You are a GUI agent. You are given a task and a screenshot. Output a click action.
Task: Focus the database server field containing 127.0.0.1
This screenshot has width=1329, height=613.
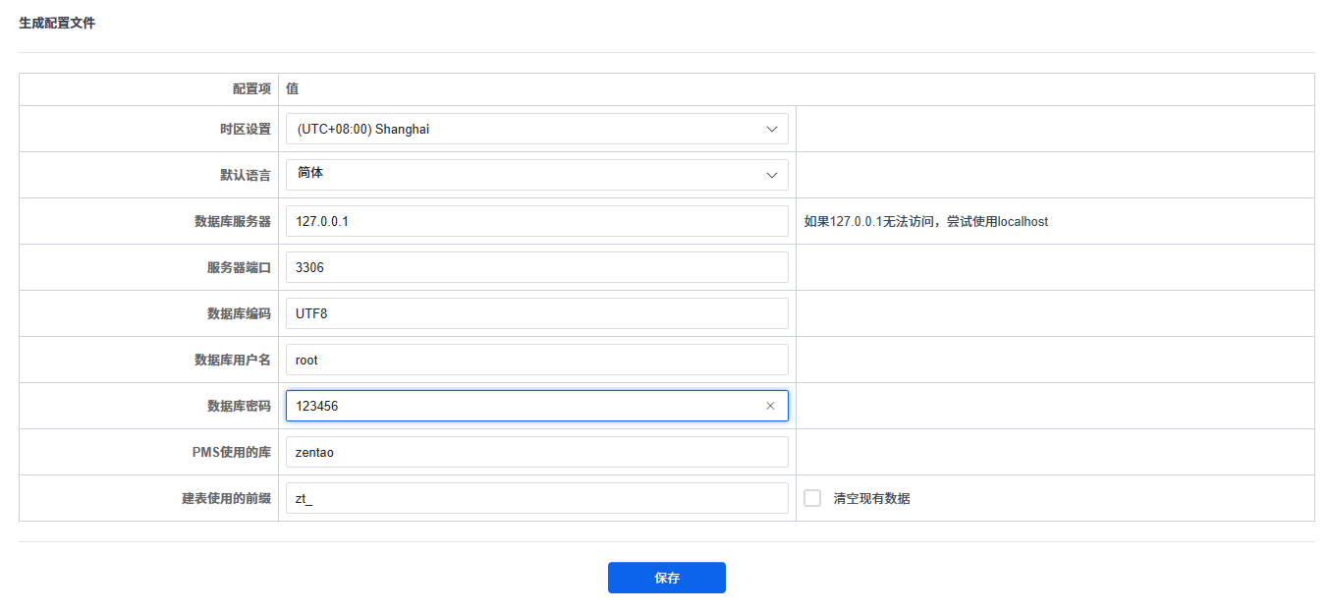[536, 221]
